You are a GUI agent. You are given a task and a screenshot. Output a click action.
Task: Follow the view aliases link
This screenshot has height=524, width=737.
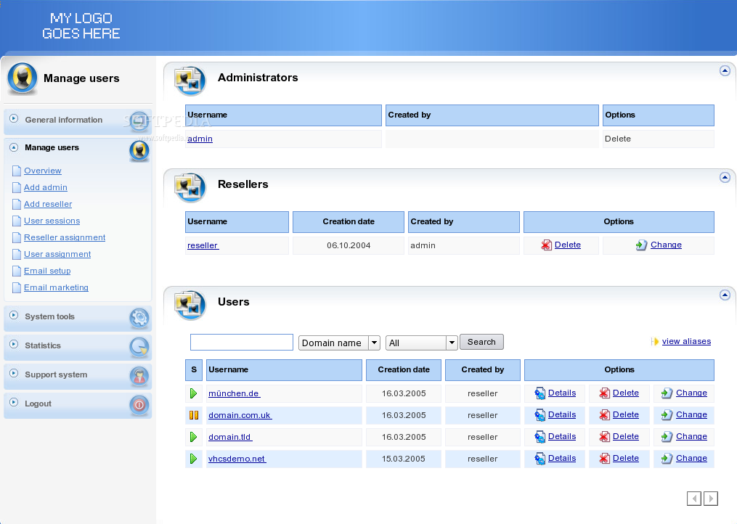(x=686, y=341)
